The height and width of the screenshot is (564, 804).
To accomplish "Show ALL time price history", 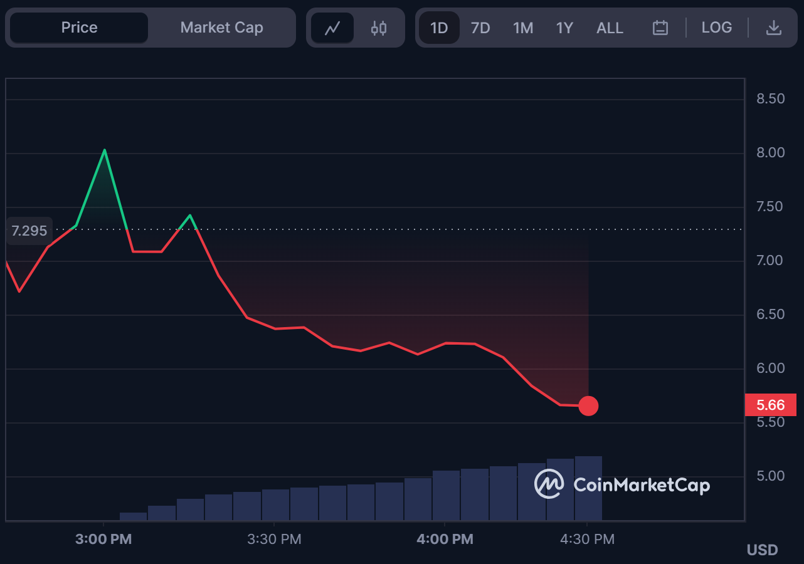I will point(610,28).
